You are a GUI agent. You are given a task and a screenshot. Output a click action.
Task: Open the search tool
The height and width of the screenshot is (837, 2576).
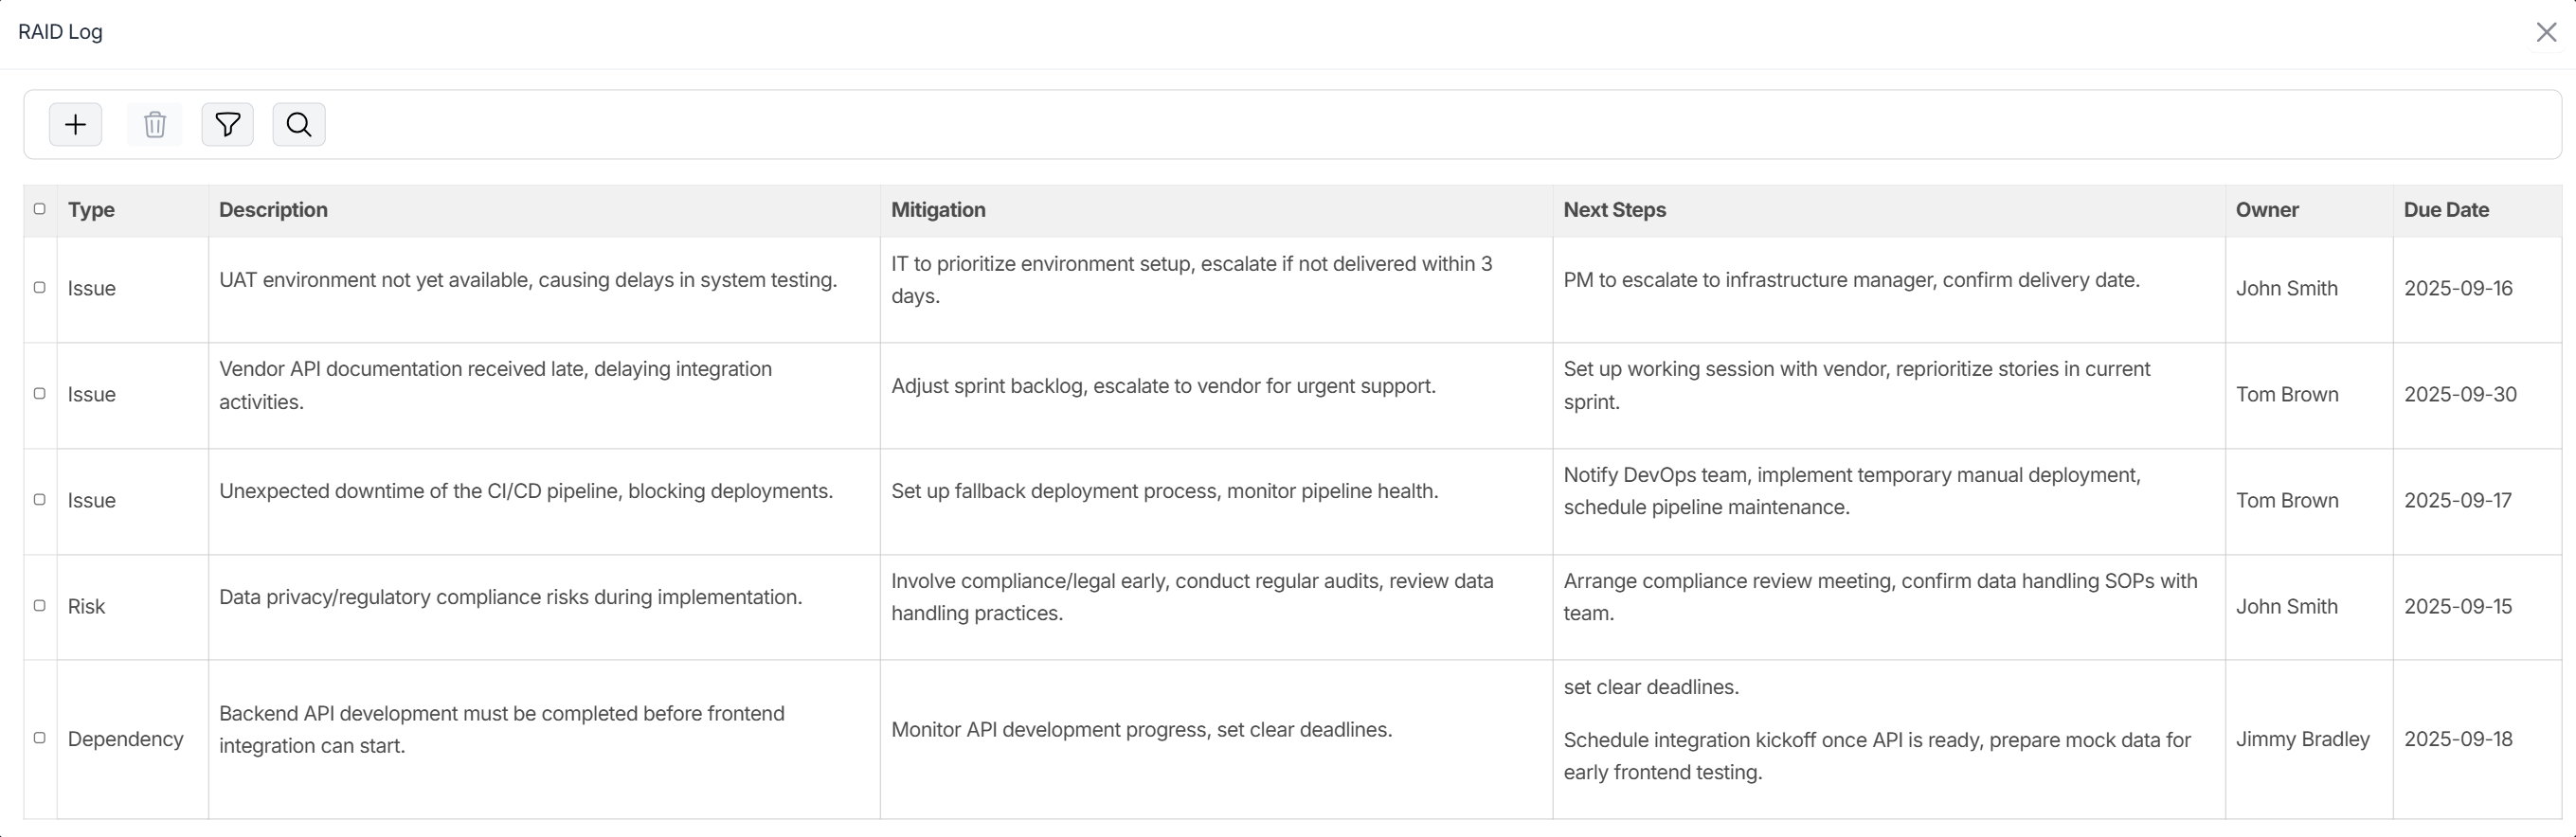(298, 124)
